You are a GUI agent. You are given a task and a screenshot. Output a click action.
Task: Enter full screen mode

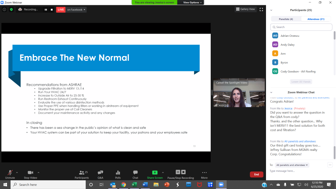pos(261,9)
